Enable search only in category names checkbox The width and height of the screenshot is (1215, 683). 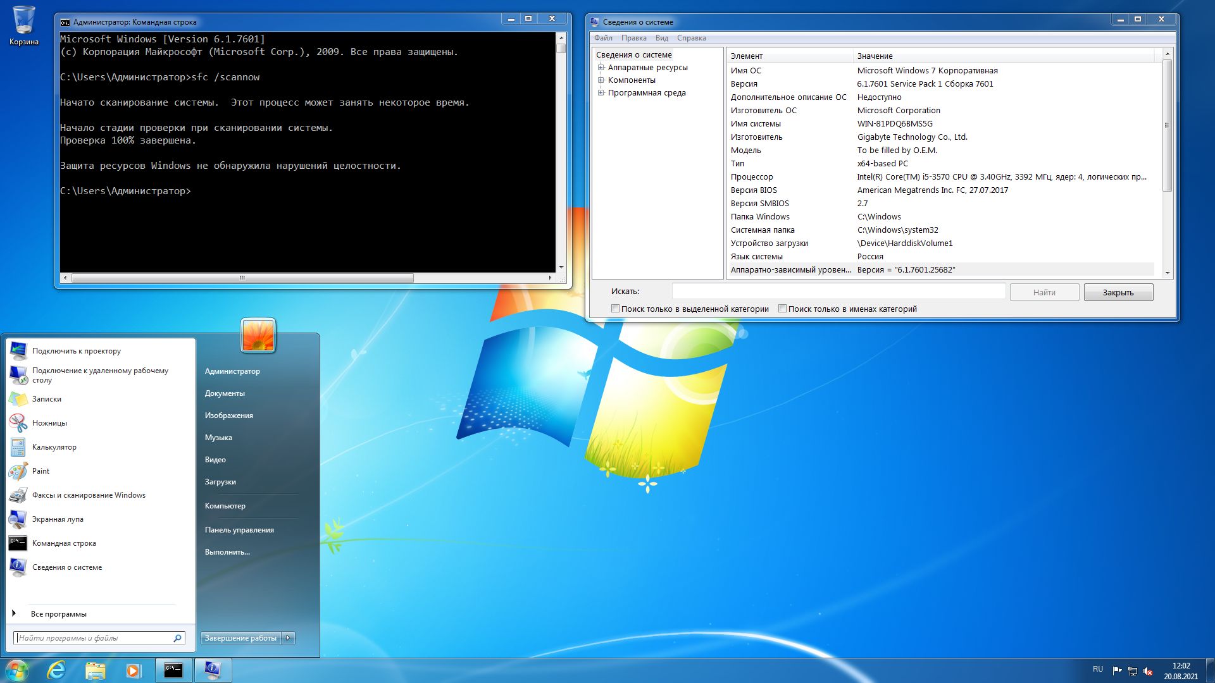point(782,309)
